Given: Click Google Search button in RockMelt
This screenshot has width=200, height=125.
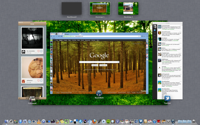Looking at the screenshot, I should click(95, 65).
